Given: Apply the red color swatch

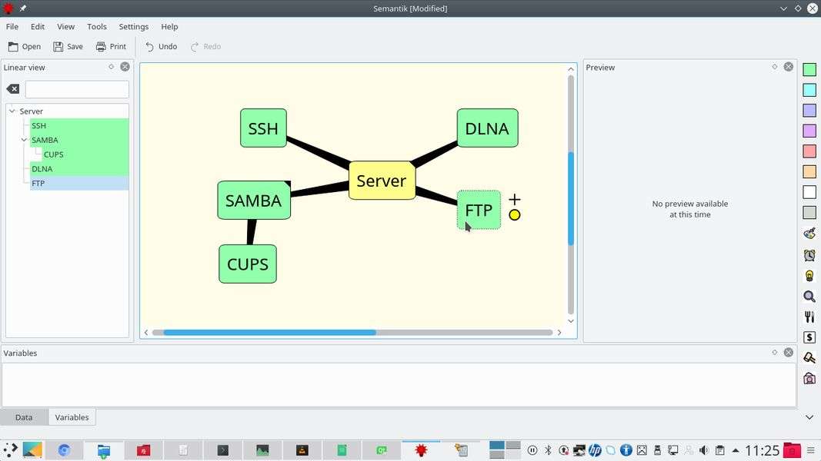Looking at the screenshot, I should pyautogui.click(x=809, y=151).
